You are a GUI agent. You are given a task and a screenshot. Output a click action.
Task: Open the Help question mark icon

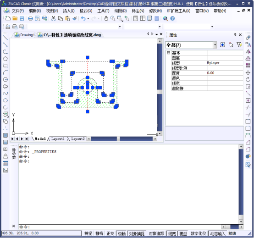point(172,18)
